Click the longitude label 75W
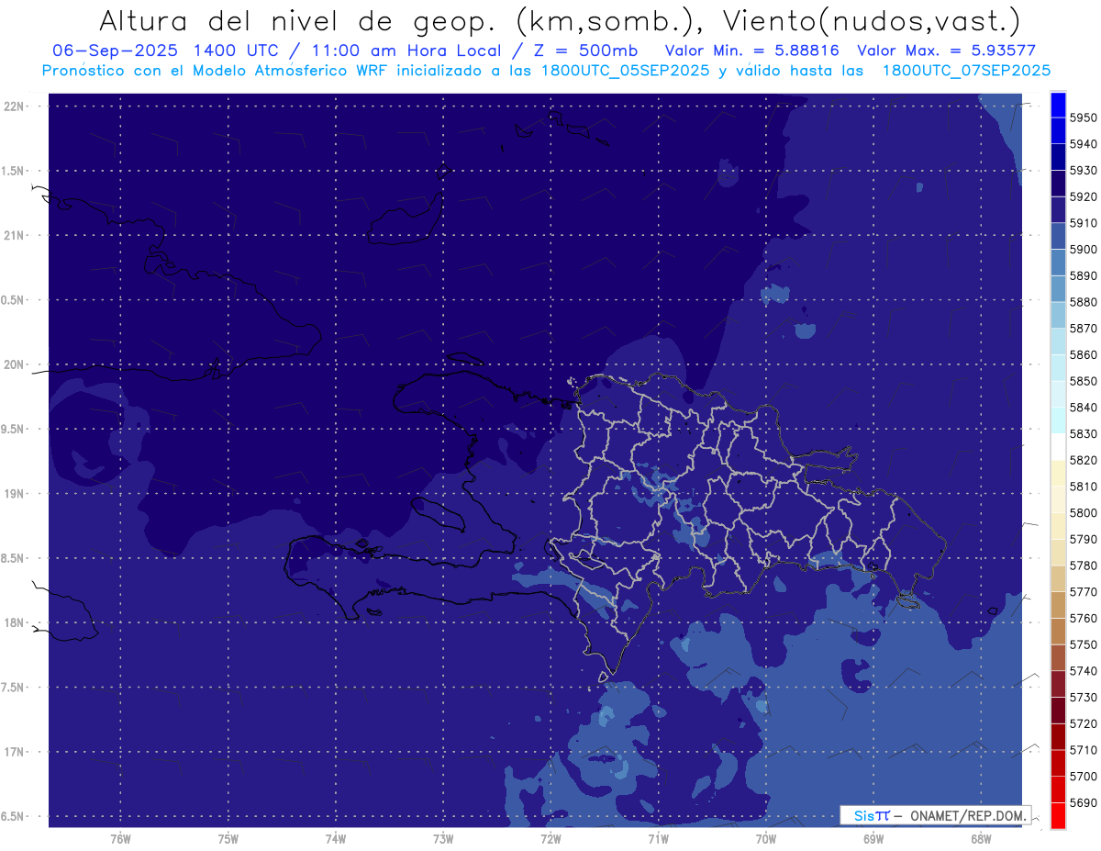This screenshot has height=851, width=1101. pos(228,839)
